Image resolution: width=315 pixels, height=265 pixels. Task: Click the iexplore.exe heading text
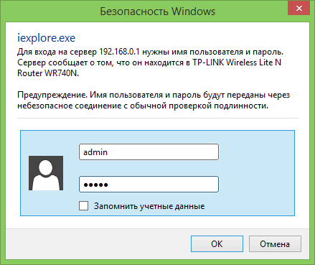coord(47,38)
